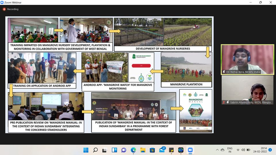
Task: Launch Microsoft Store from the taskbar
Action: [x=152, y=150]
